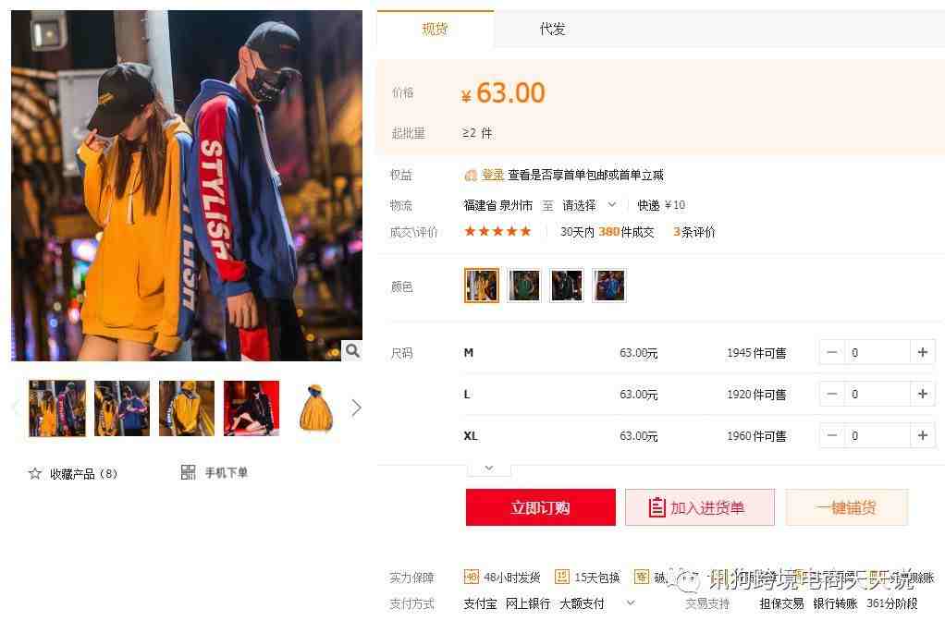Viewport: 945px width, 621px height.
Task: Increase XL size quantity with plus
Action: (x=922, y=435)
